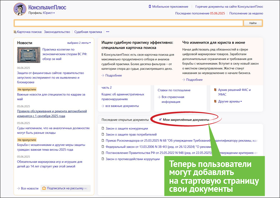Expand the Профиль: Юрист dropdown
280x198 pixels.
[41, 13]
